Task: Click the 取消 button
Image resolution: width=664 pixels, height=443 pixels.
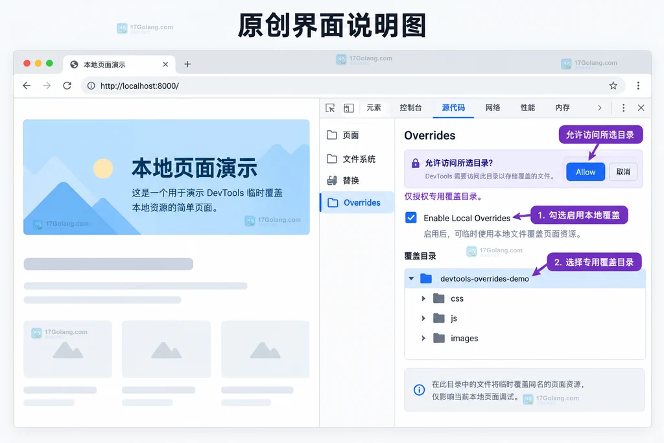Action: 623,172
